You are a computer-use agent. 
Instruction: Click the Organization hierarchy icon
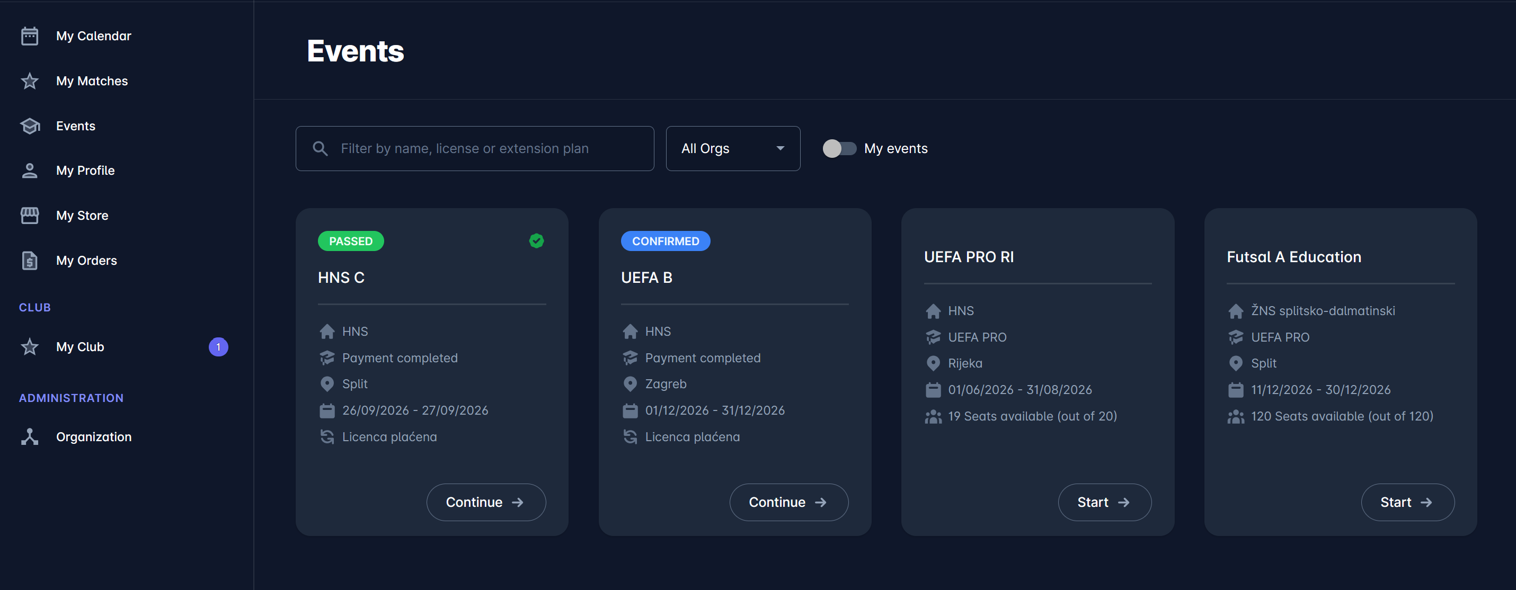coord(30,436)
